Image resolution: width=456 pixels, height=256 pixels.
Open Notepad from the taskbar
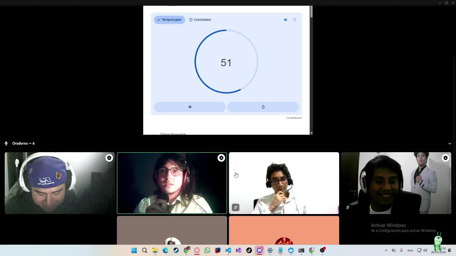click(280, 250)
